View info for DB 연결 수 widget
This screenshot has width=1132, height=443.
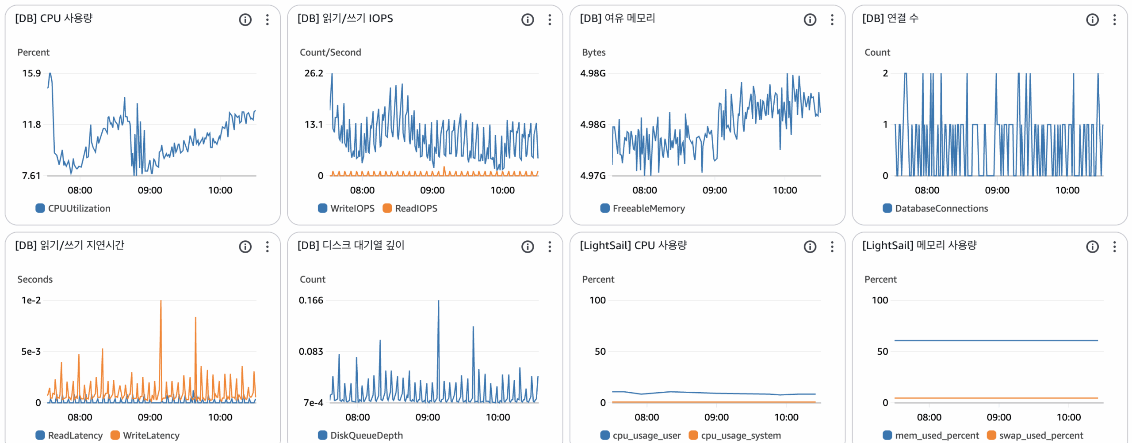[x=1092, y=19]
